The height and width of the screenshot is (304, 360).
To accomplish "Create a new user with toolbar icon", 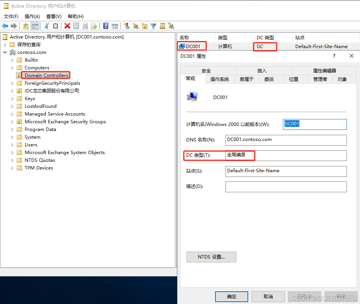I will click(x=126, y=26).
